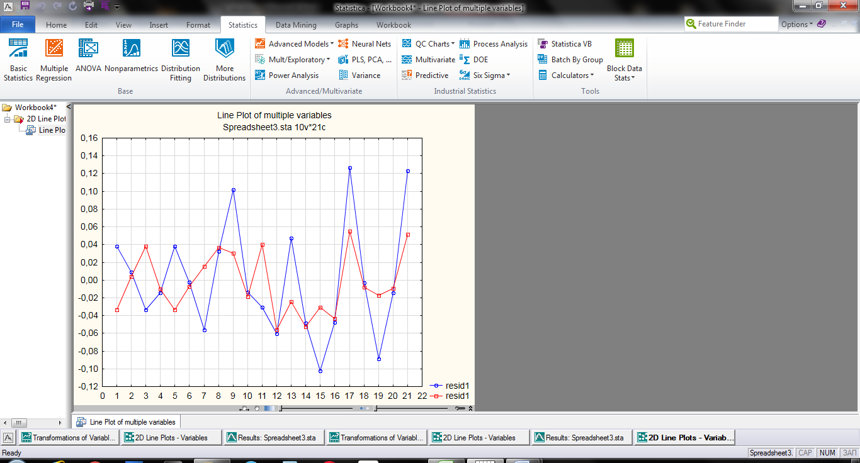The height and width of the screenshot is (463, 860).
Task: Open PLS, PCA analysis
Action: pyautogui.click(x=365, y=60)
